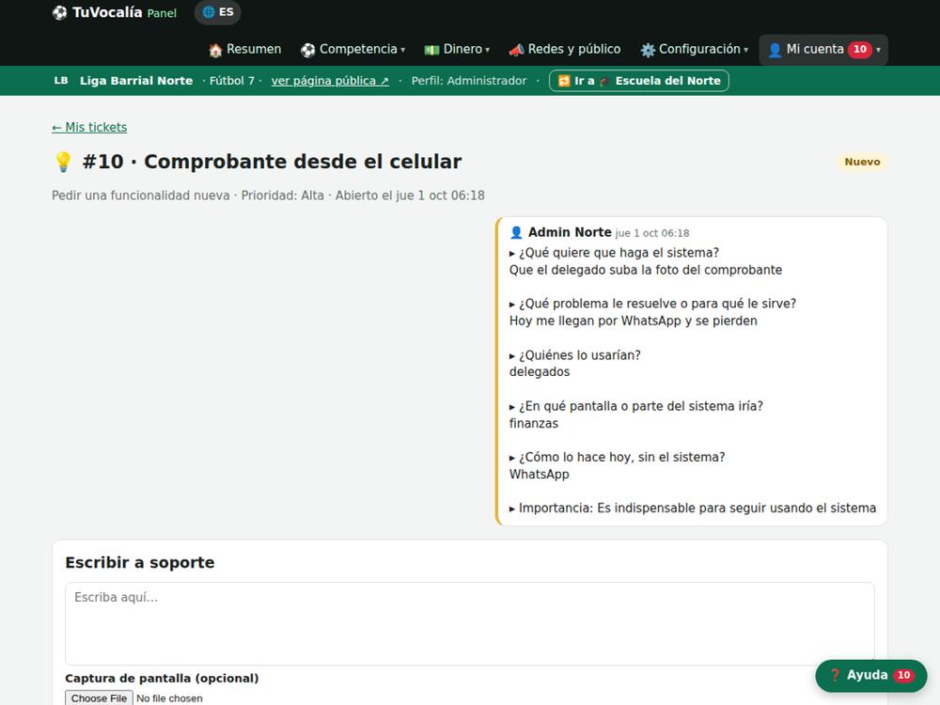
Task: Expand the Dinero dropdown menu
Action: (457, 49)
